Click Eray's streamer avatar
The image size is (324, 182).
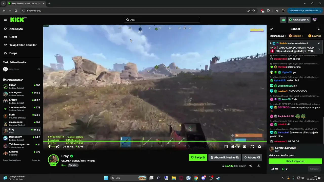[x=53, y=160]
